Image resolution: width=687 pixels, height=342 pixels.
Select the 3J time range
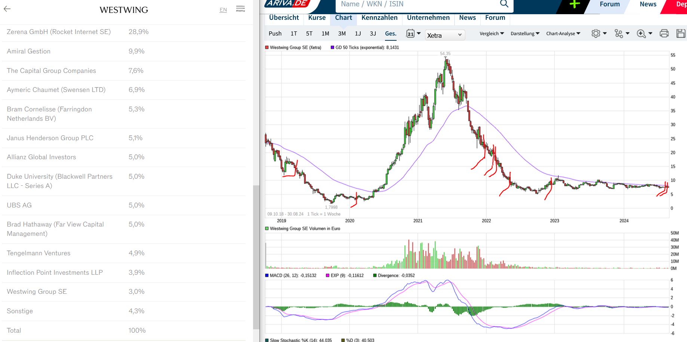pyautogui.click(x=373, y=34)
